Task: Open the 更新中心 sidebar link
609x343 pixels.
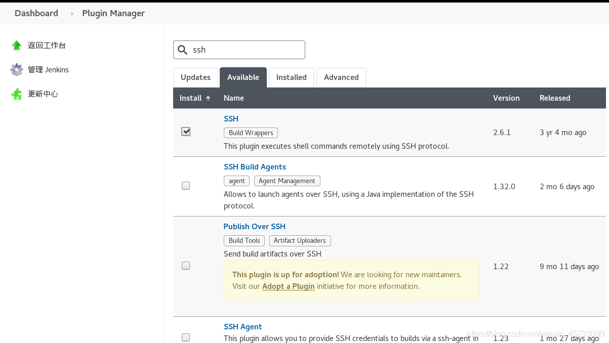Action: coord(43,94)
